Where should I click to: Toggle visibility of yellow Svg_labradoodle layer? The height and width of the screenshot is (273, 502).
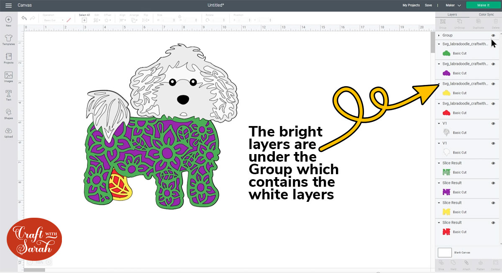493,83
